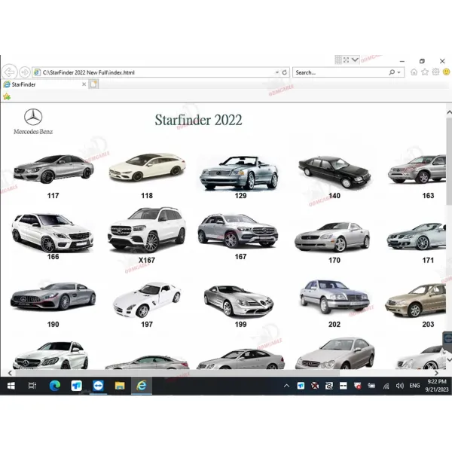Viewport: 452px width, 452px height.
Task: Open Task View on the taskbar
Action: pos(32,386)
